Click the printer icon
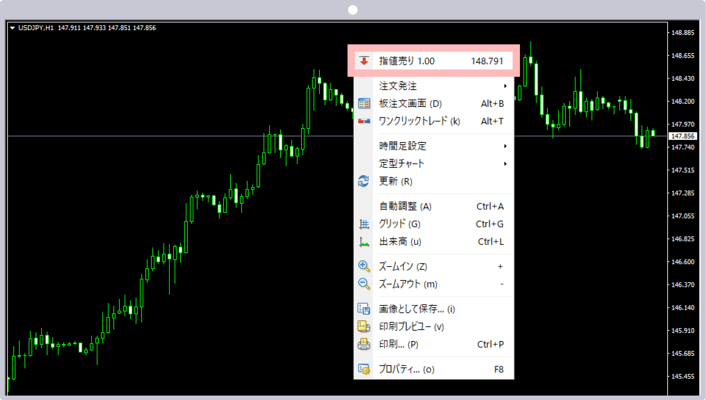705x400 pixels. pyautogui.click(x=364, y=344)
